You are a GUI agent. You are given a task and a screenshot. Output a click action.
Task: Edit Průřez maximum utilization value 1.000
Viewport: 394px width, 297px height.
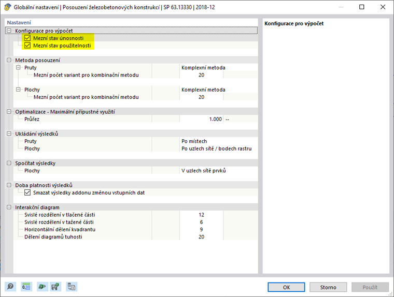[201, 119]
